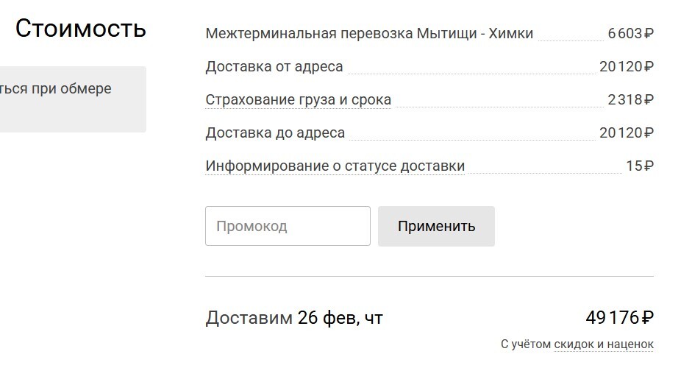The width and height of the screenshot is (692, 368).
Task: Click the 26 фев, чт delivery date
Action: click(x=340, y=318)
